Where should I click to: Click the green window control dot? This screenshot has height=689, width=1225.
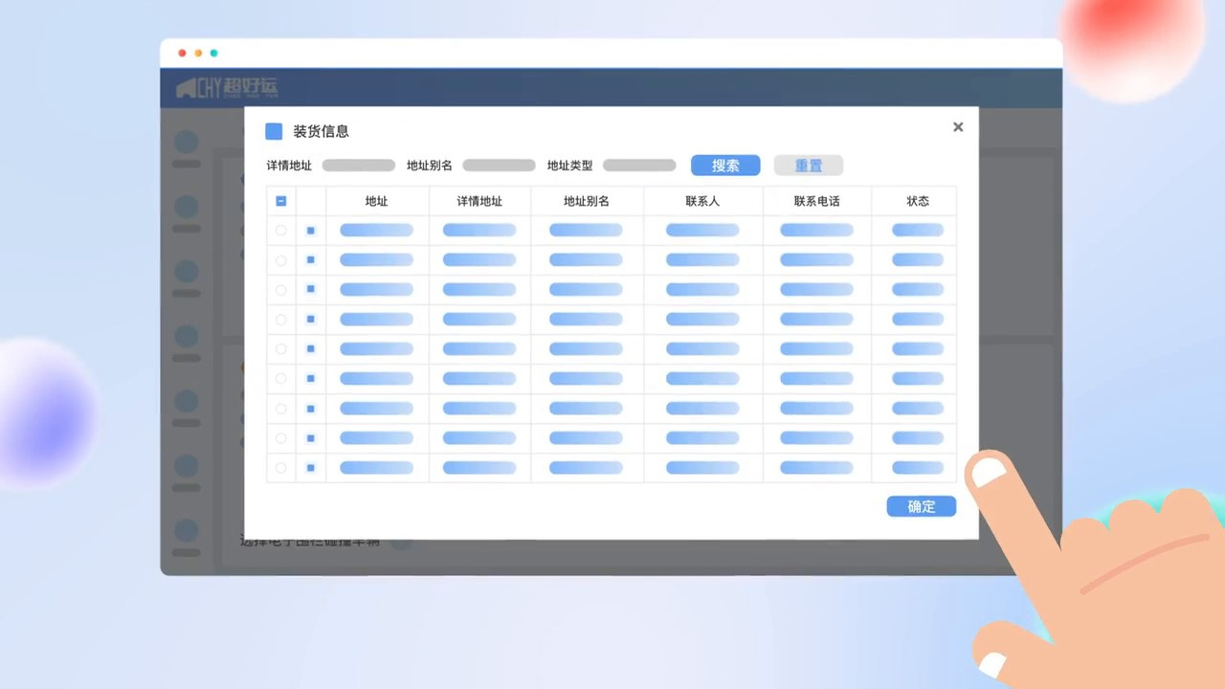click(x=214, y=54)
